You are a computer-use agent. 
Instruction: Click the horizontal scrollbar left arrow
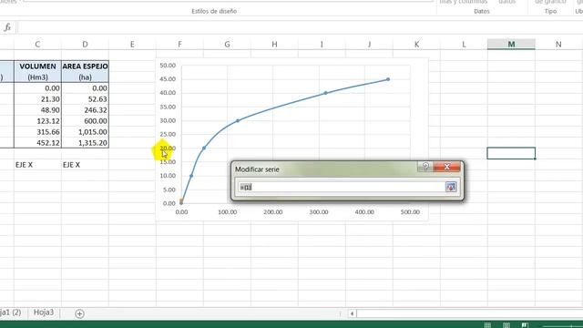352,313
